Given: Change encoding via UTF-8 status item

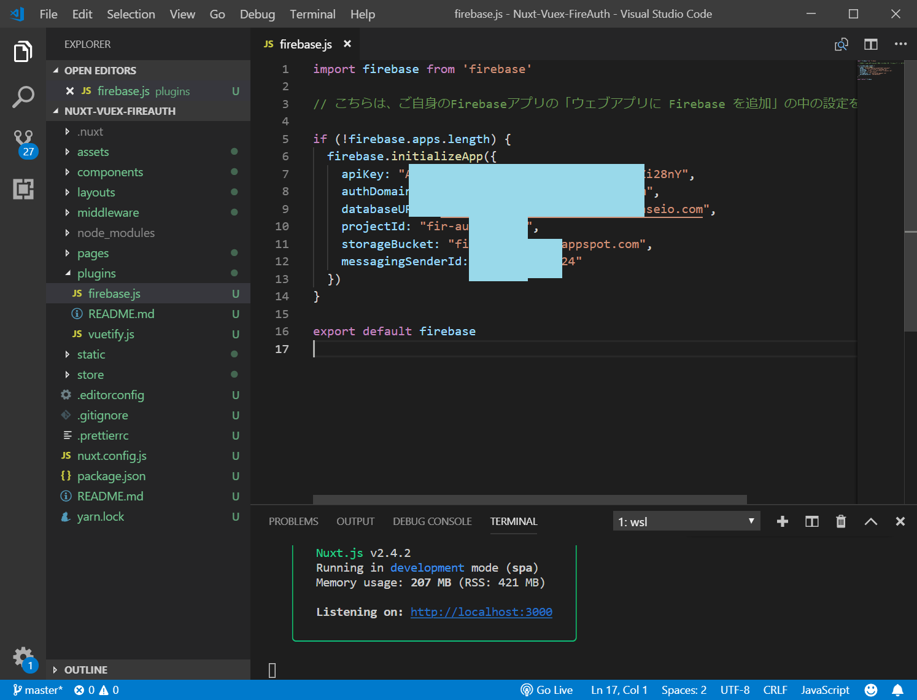Looking at the screenshot, I should [x=735, y=690].
